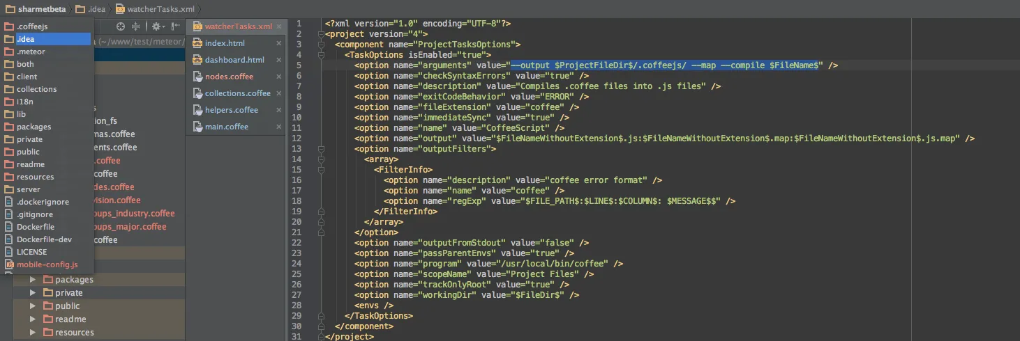Click the Scroll from Source target icon
The image size is (1020, 341).
click(x=121, y=26)
